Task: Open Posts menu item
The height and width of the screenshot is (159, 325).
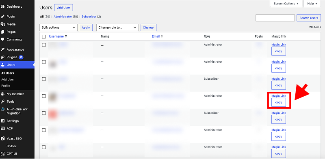Action: point(11,17)
